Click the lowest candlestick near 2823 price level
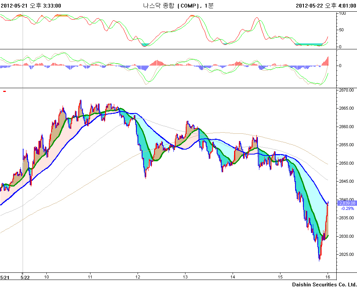 click(x=319, y=257)
